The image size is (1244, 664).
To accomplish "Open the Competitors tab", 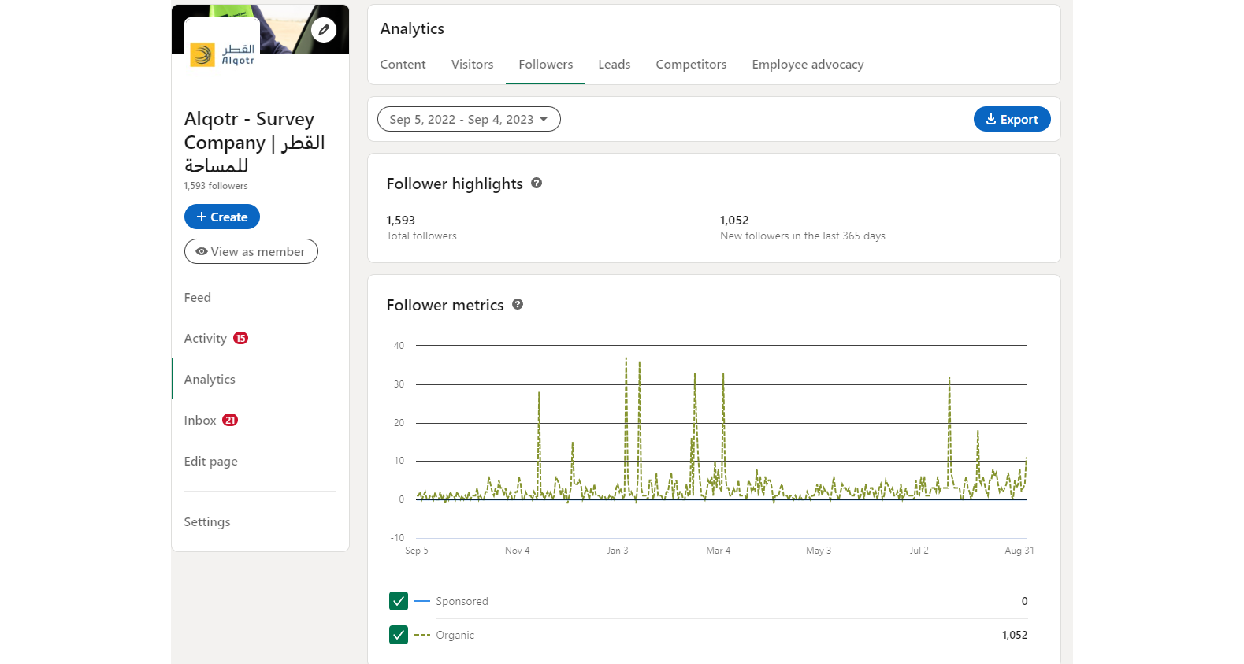I will tap(692, 65).
